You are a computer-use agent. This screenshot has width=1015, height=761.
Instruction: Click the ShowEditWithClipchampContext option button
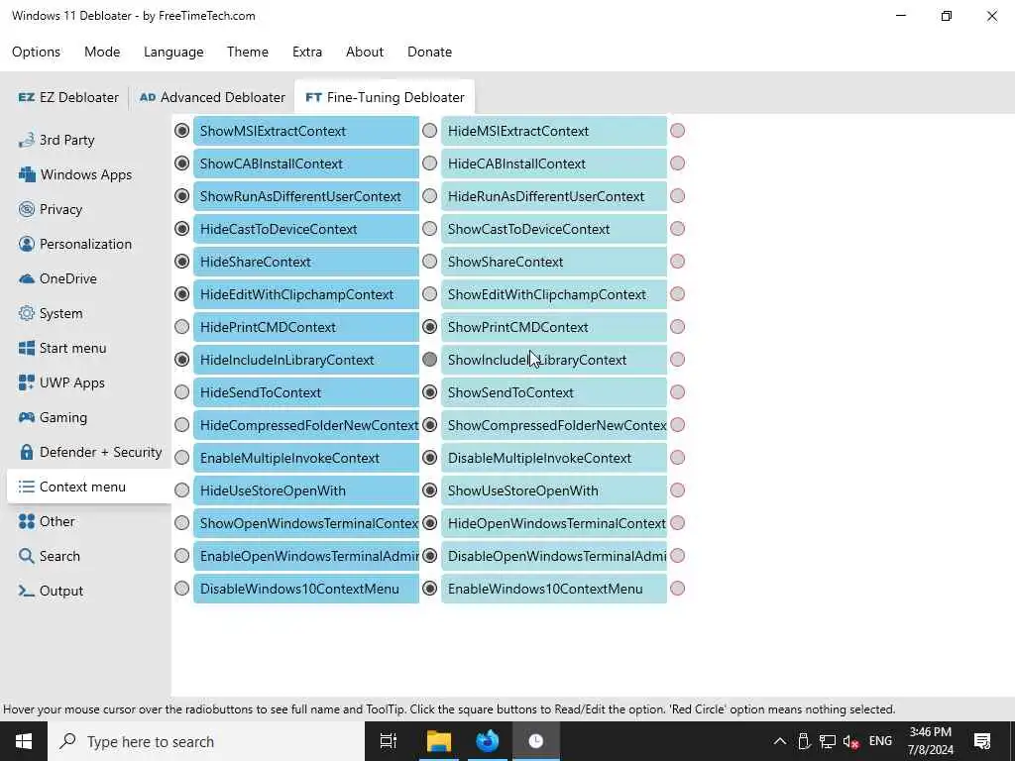pos(554,294)
